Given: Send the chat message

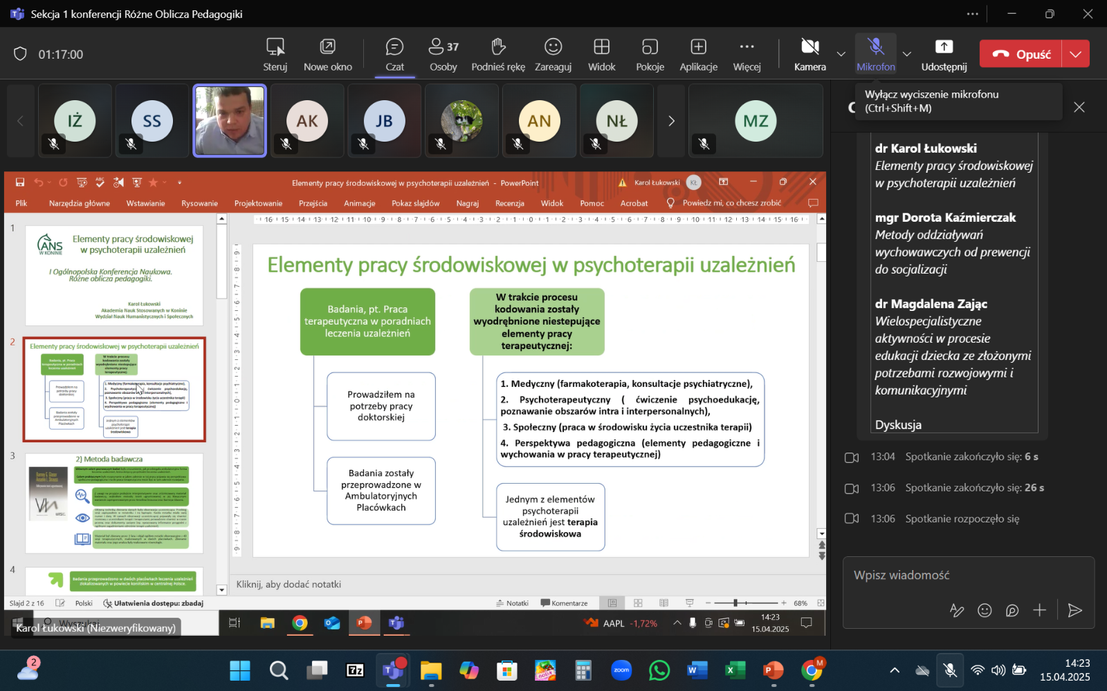Looking at the screenshot, I should (1074, 610).
